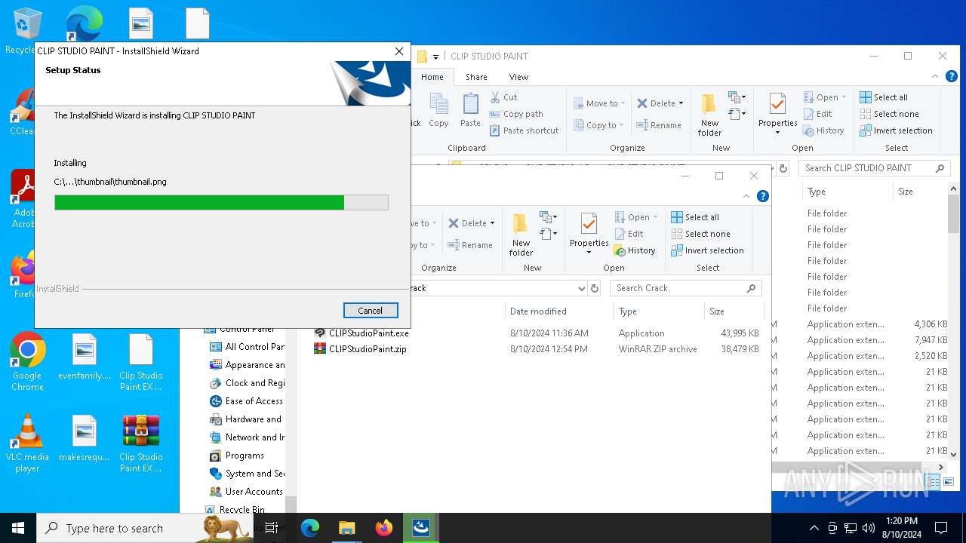966x543 pixels.
Task: Open Clock and Region in the tree
Action: click(247, 383)
